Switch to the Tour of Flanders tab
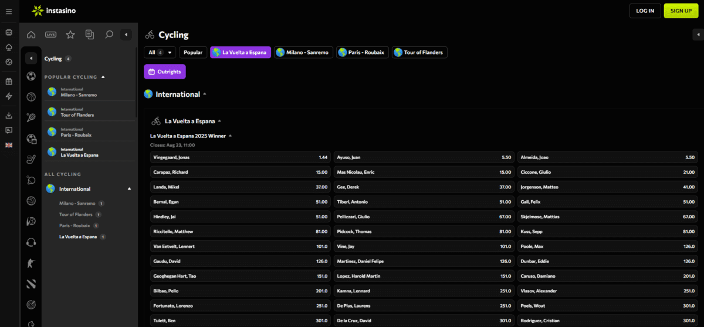 point(419,52)
